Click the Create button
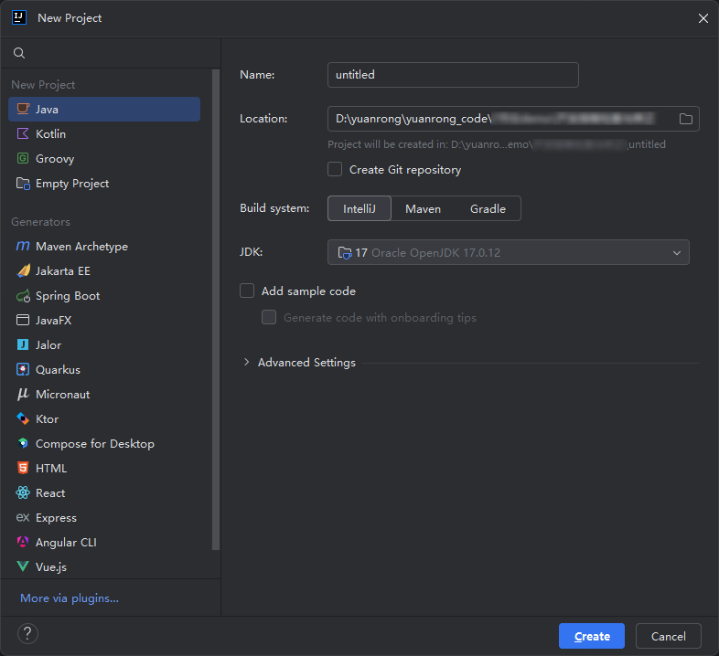This screenshot has height=656, width=719. (591, 636)
